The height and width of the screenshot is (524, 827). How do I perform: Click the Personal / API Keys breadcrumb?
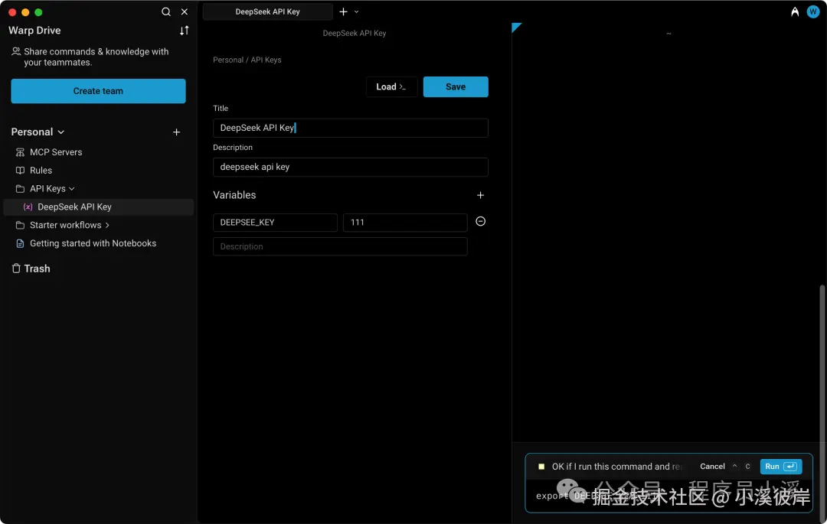pyautogui.click(x=247, y=60)
